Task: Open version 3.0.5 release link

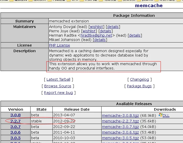Action: click(x=16, y=138)
